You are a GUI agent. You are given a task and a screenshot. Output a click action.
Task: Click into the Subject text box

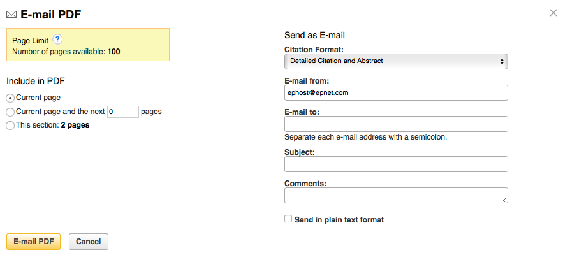point(395,164)
